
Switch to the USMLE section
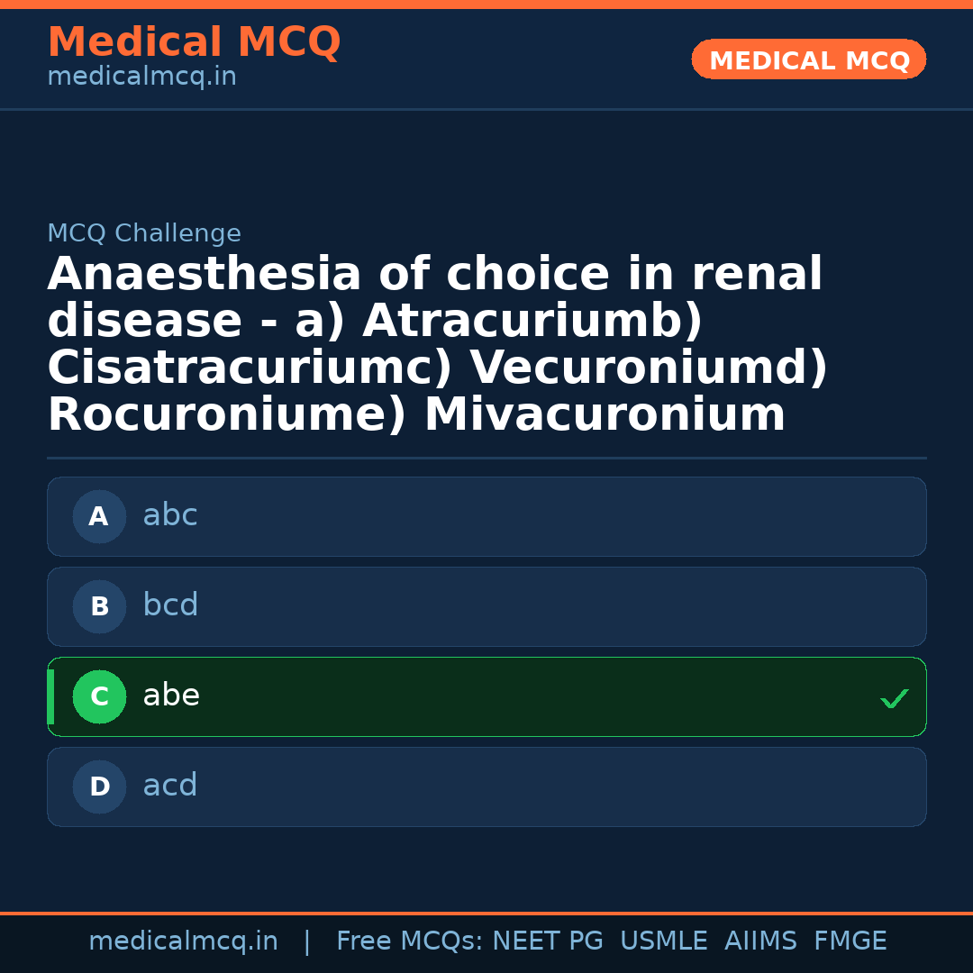tap(664, 940)
